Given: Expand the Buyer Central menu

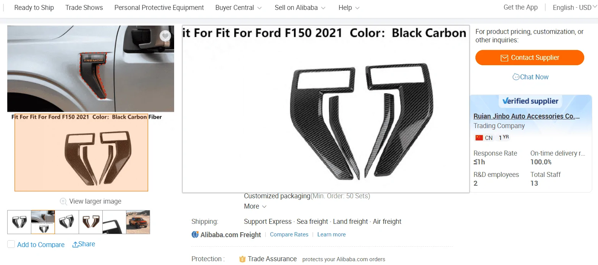Looking at the screenshot, I should [x=238, y=8].
